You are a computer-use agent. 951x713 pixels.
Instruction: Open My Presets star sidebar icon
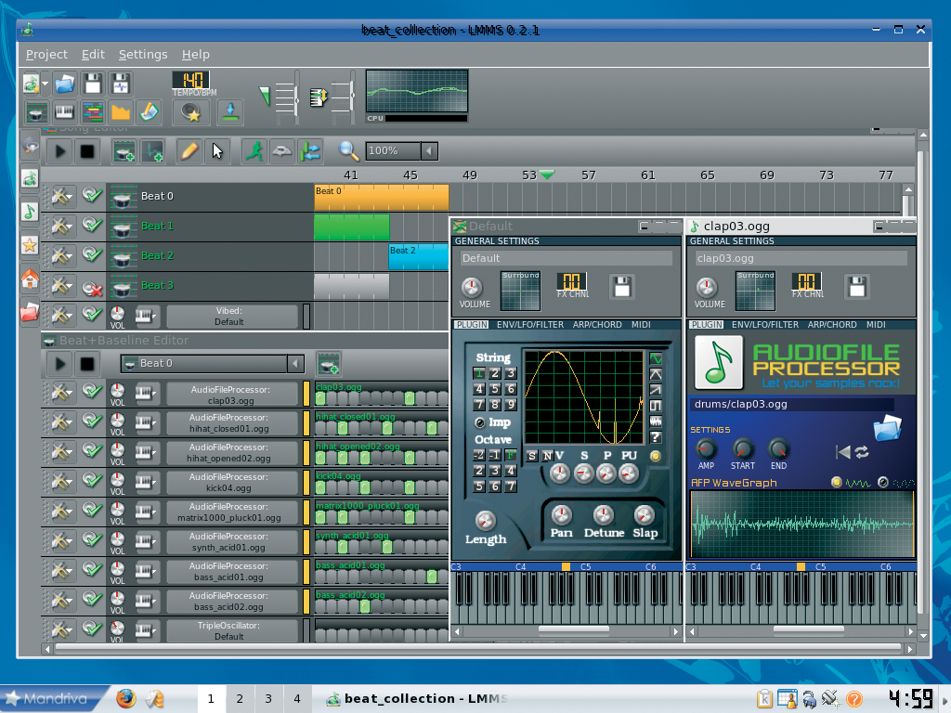pos(29,245)
